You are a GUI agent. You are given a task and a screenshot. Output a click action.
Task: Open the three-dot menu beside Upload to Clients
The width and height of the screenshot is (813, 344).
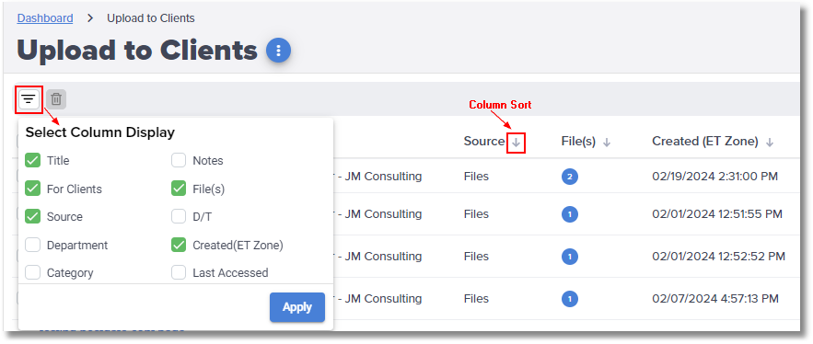278,51
